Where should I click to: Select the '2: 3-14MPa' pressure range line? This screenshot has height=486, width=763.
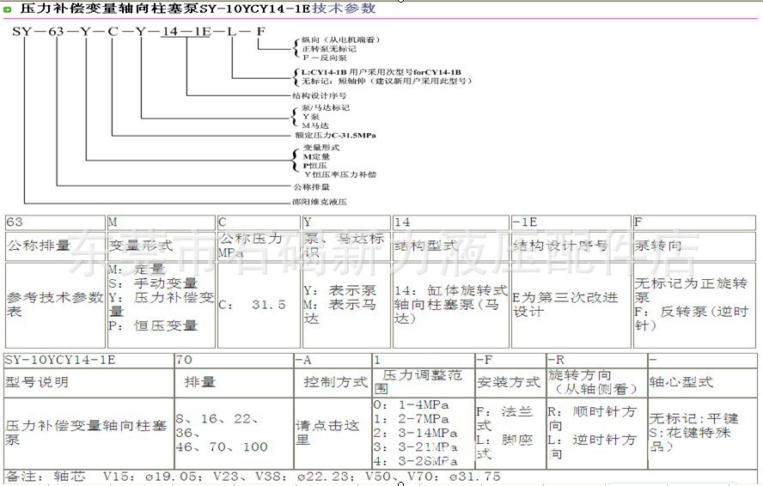click(x=416, y=433)
